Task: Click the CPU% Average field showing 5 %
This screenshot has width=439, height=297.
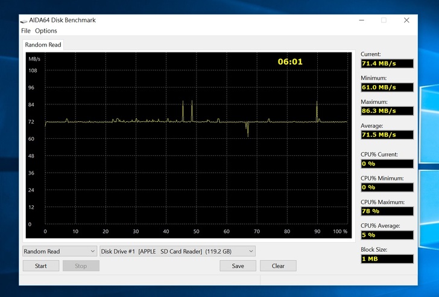Action: (x=387, y=235)
